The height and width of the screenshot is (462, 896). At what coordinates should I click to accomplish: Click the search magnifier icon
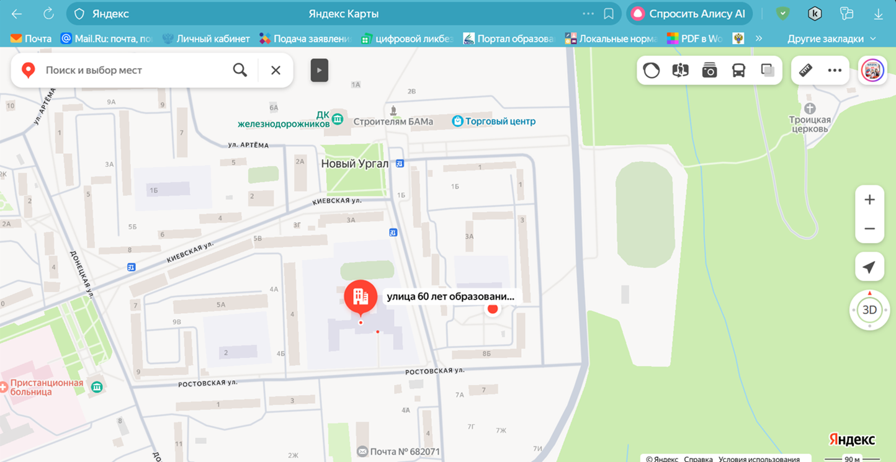(240, 70)
